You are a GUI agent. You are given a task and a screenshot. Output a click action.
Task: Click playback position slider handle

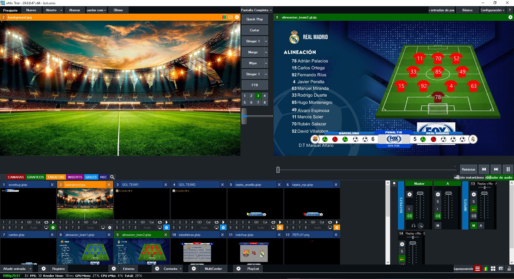tap(278, 170)
